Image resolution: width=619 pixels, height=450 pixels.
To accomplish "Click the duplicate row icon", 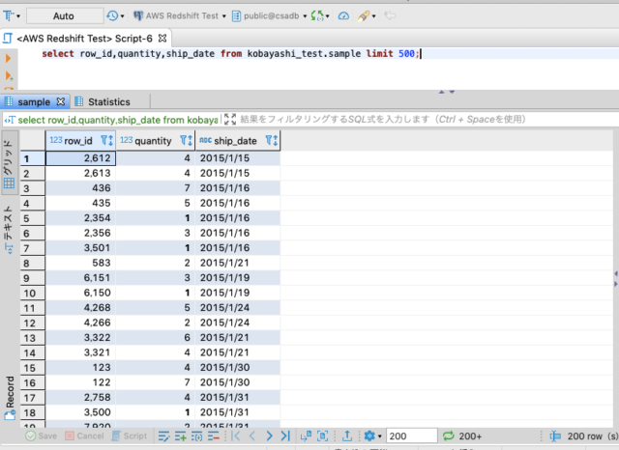I will [197, 436].
